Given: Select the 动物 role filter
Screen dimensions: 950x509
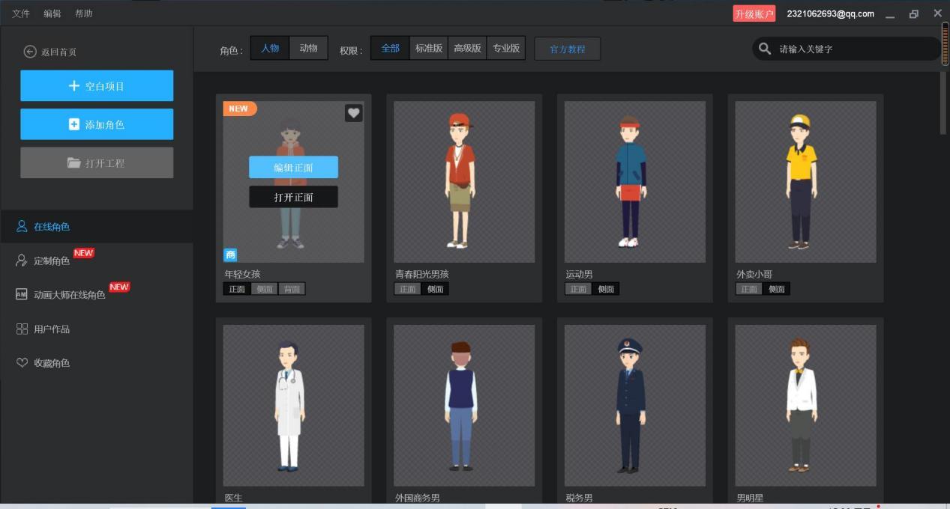Looking at the screenshot, I should (x=309, y=48).
